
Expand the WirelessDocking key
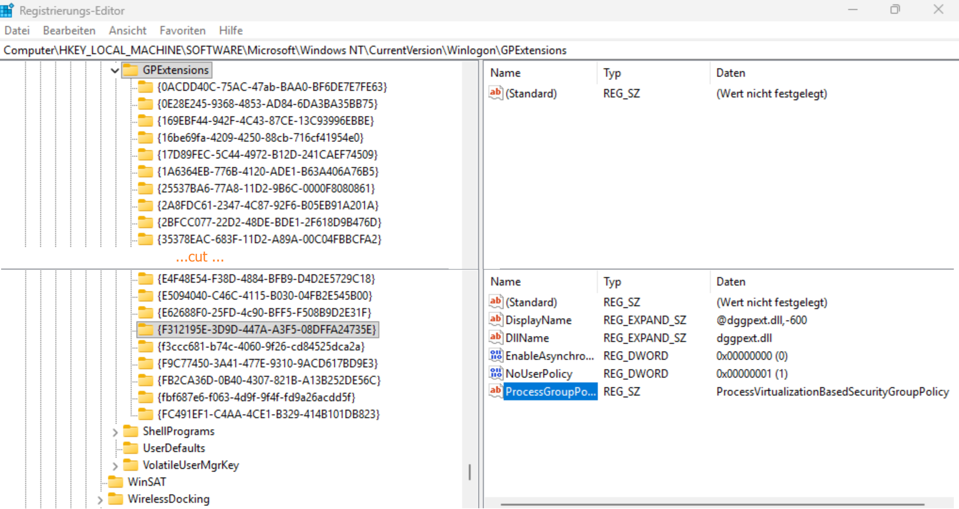(100, 500)
